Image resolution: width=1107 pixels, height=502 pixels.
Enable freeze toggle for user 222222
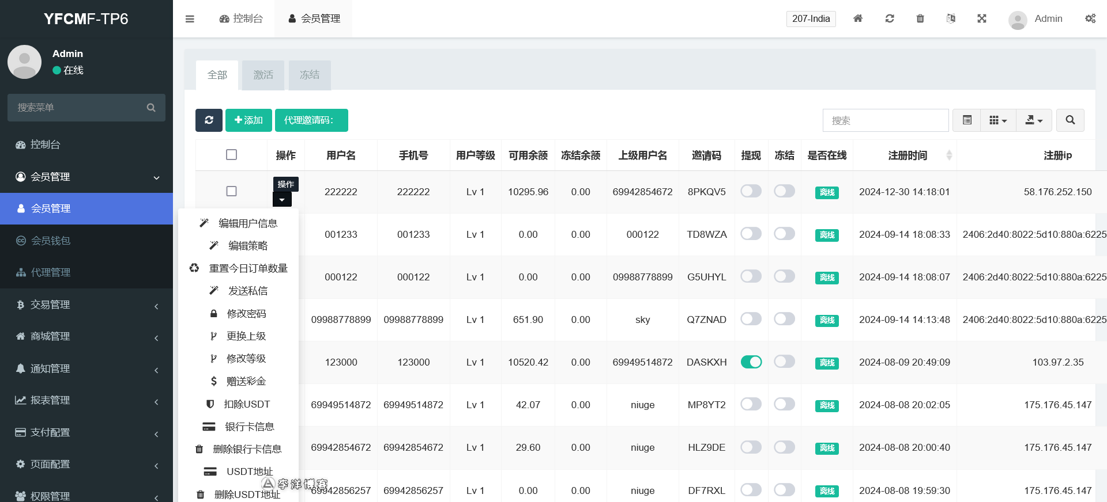tap(784, 191)
